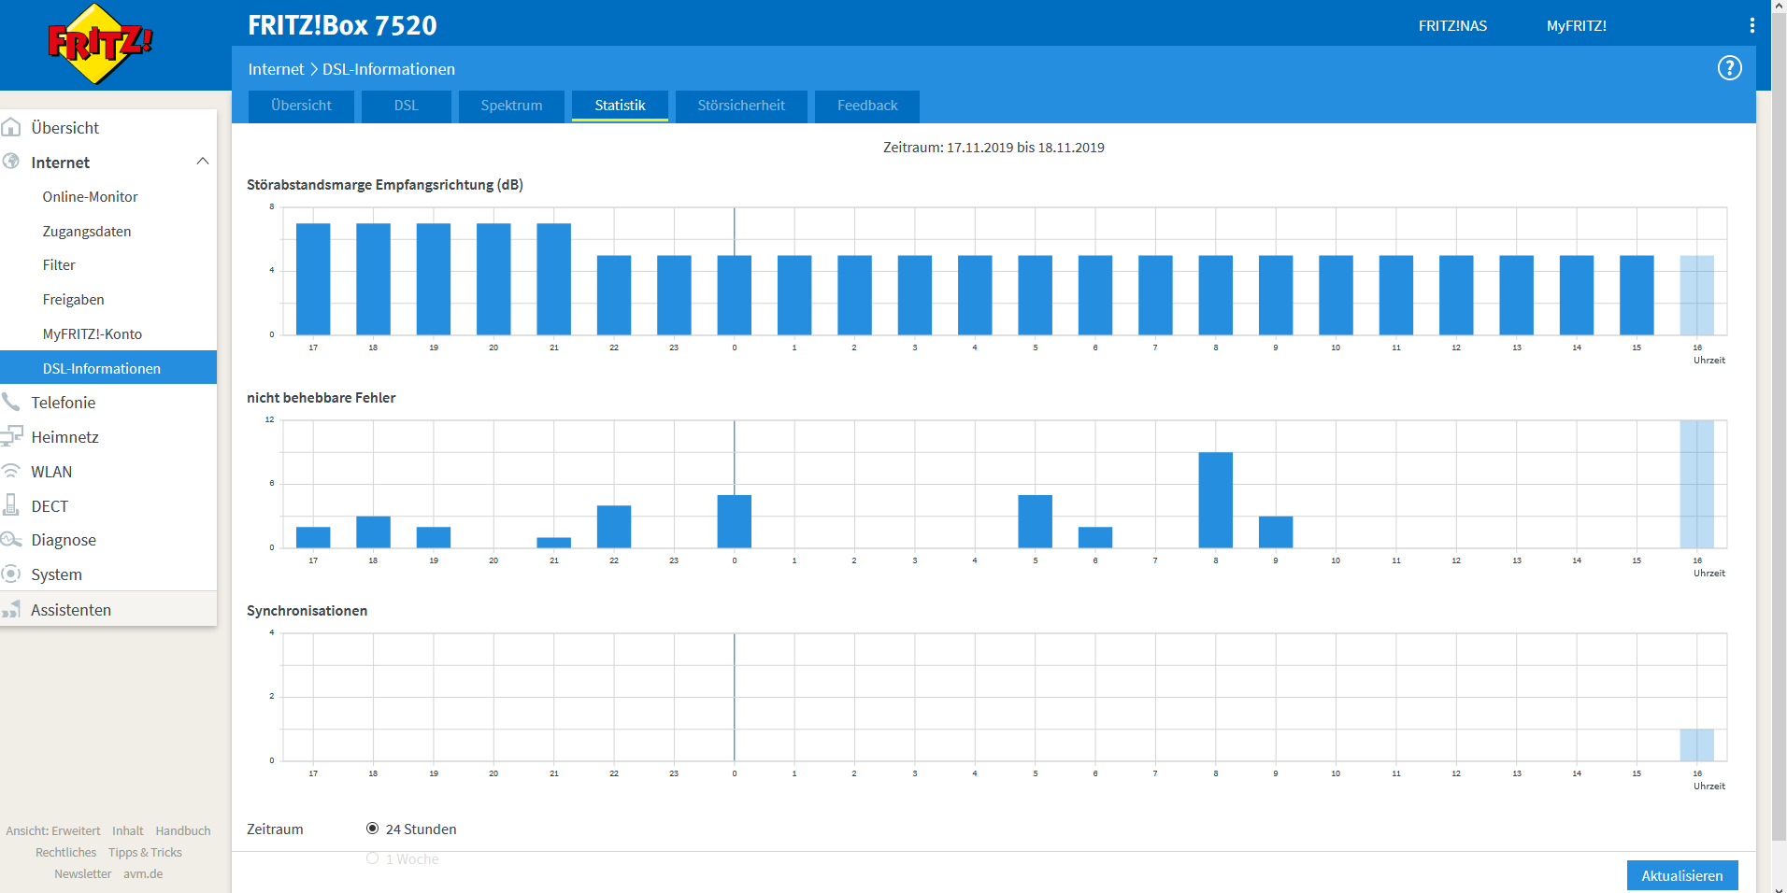Open Zugangsdaten in sidebar
Image resolution: width=1787 pixels, height=893 pixels.
tap(87, 232)
